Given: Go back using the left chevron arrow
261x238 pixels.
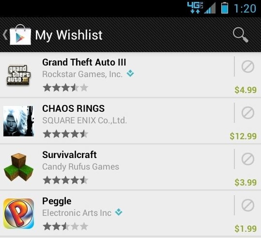Looking at the screenshot, I should click(x=5, y=35).
